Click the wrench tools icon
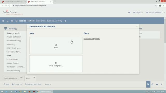This screenshot has height=93, width=166. pyautogui.click(x=161, y=84)
